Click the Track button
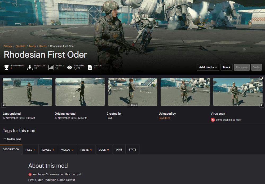 point(227,67)
